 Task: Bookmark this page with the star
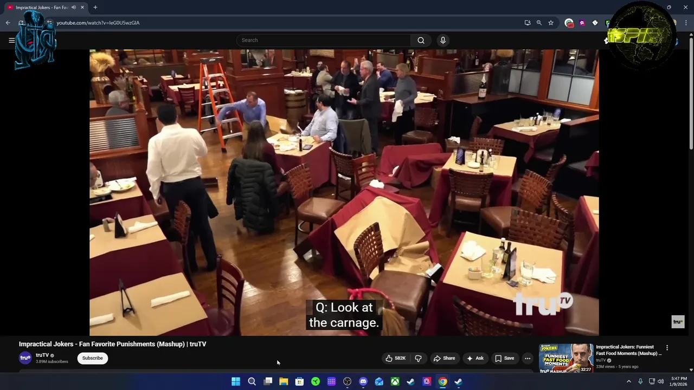pyautogui.click(x=551, y=23)
